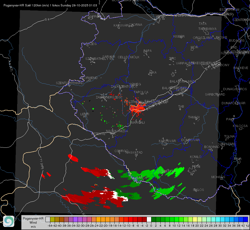Click the DOMBÓVÁR city label
Screen dimensions: 250x230
pyautogui.click(x=190, y=140)
